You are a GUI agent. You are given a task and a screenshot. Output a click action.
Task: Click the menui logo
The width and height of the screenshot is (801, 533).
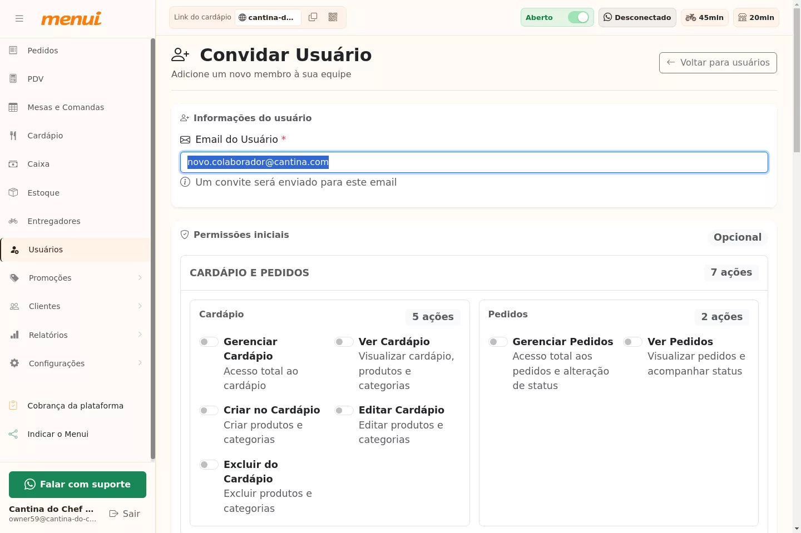pos(71,19)
